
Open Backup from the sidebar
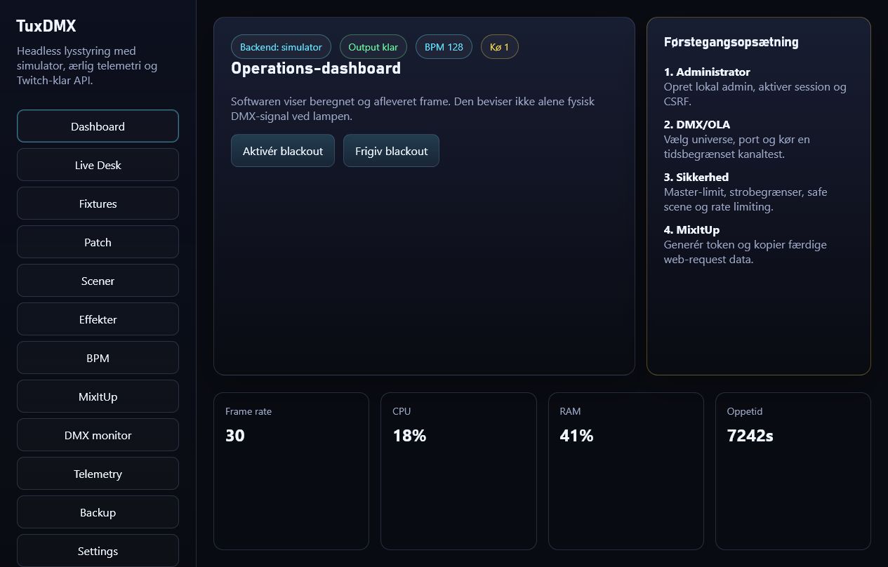(98, 512)
